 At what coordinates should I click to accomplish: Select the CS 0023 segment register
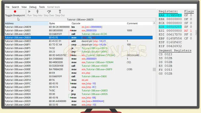coord(165,54)
